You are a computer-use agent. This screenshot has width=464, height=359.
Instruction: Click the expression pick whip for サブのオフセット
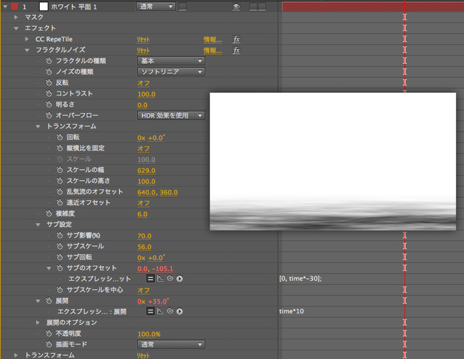click(169, 279)
